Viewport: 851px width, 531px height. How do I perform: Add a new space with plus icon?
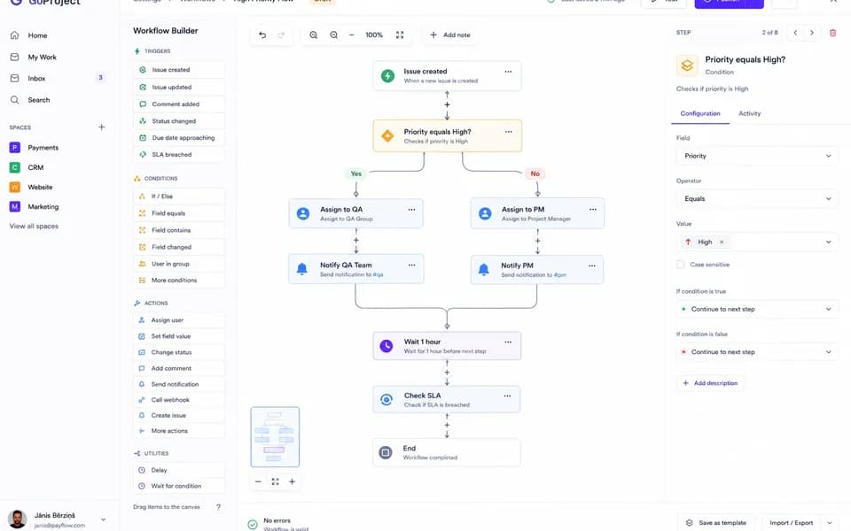[101, 127]
